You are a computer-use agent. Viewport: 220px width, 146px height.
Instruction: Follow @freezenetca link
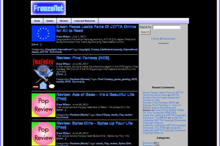163,39
